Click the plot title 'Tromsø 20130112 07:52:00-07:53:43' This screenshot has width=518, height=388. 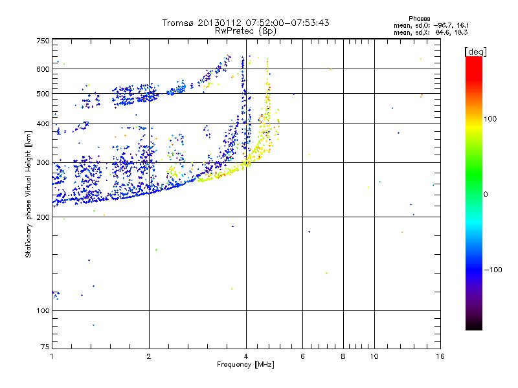click(x=245, y=23)
